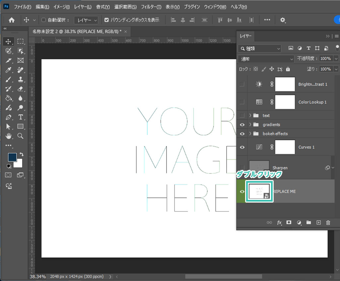Select the Paint Bucket tool
The width and height of the screenshot is (340, 281).
[x=8, y=98]
